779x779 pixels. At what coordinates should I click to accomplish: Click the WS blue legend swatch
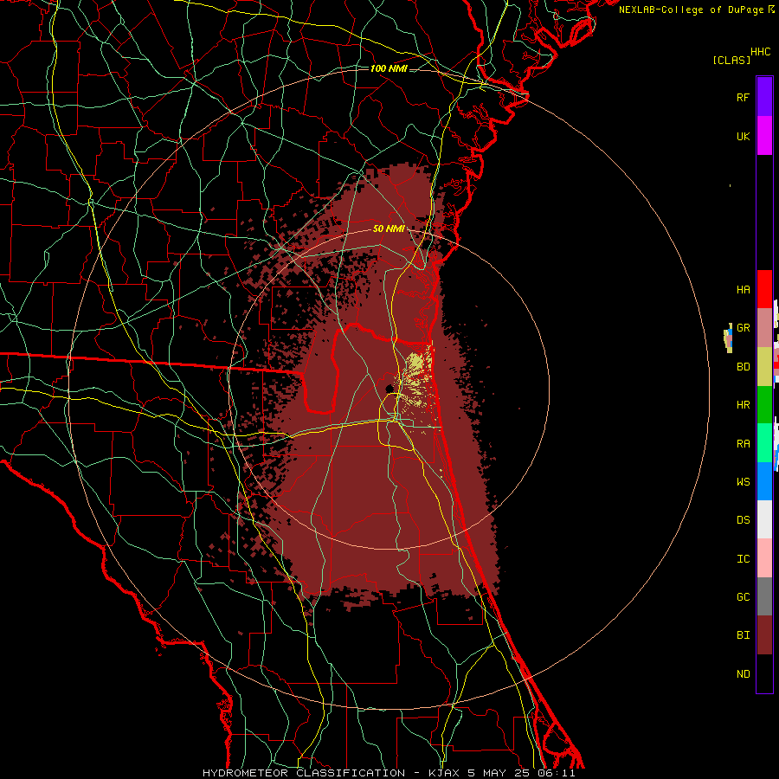pyautogui.click(x=764, y=481)
